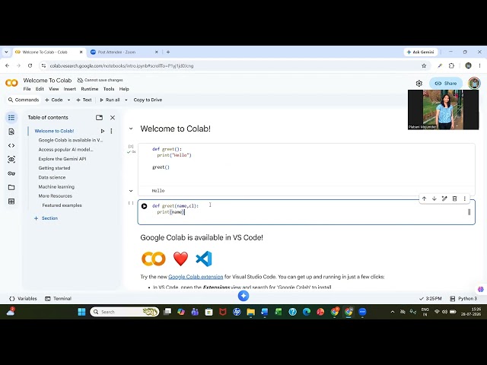Add a new Section in table of contents
Image resolution: width=487 pixels, height=365 pixels.
click(x=46, y=218)
